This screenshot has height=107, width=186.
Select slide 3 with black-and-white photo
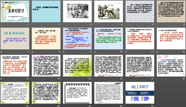coord(77,11)
